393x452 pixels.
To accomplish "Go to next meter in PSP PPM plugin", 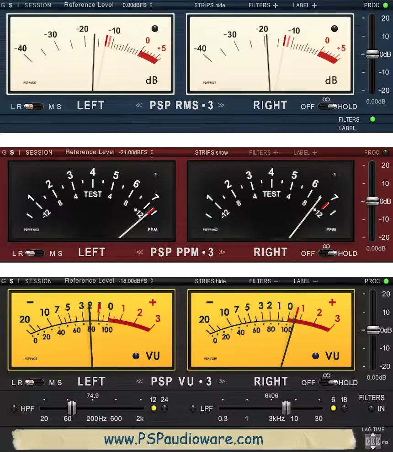I will [x=222, y=252].
